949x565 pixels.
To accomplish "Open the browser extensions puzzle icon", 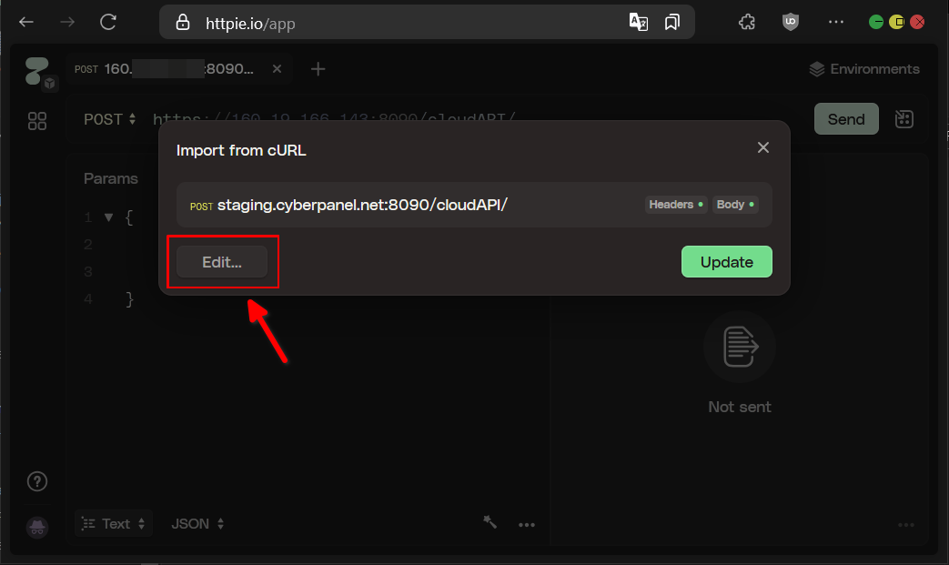I will (747, 23).
